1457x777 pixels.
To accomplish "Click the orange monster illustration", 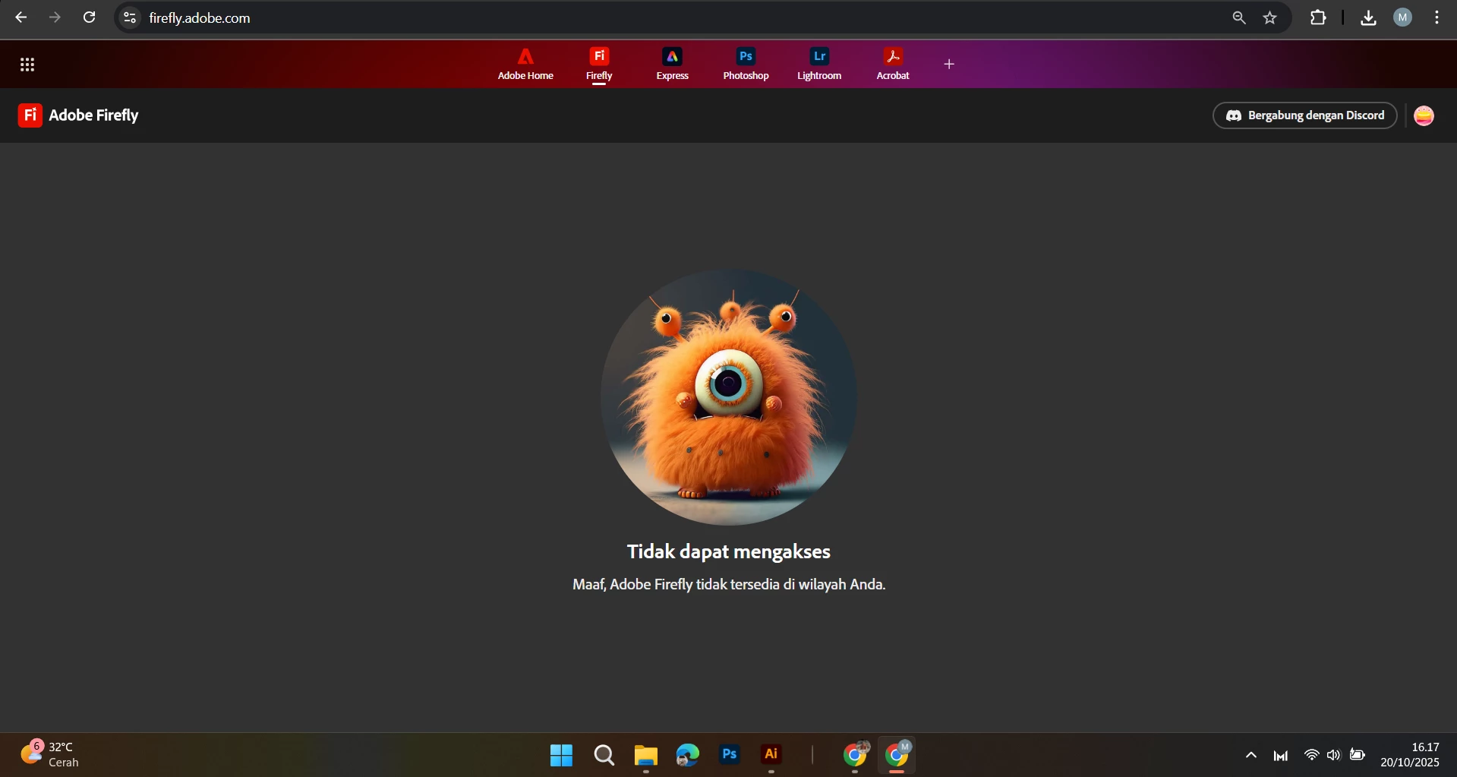I will click(729, 397).
